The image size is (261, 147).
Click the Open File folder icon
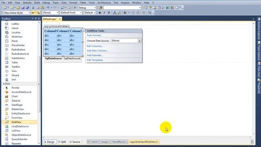(x=18, y=8)
